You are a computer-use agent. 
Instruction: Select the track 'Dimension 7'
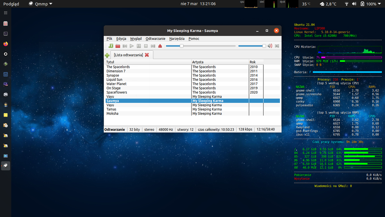click(116, 71)
